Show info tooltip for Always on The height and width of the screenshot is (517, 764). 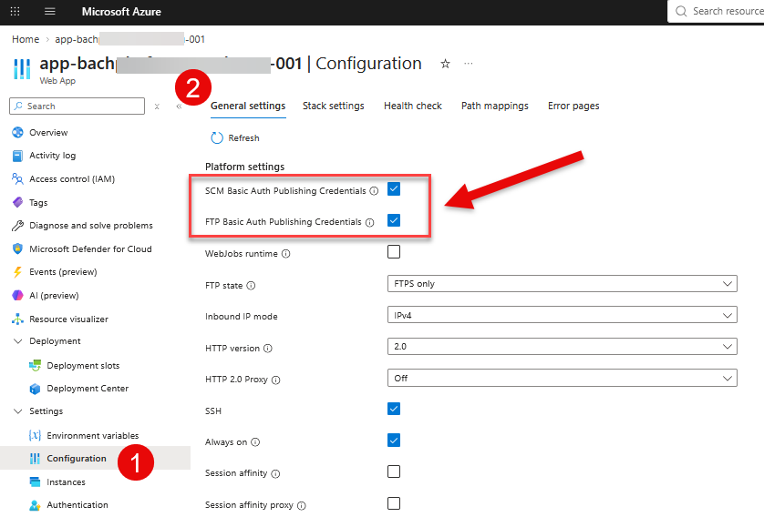255,442
